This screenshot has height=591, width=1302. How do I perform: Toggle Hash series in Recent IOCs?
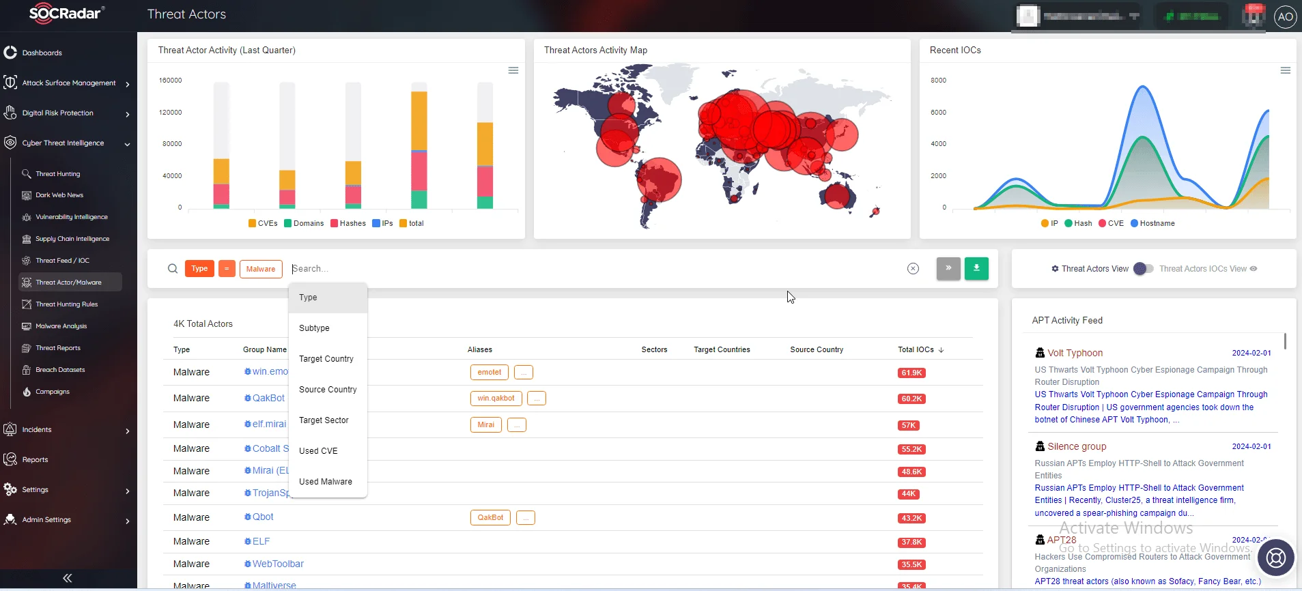coord(1078,223)
